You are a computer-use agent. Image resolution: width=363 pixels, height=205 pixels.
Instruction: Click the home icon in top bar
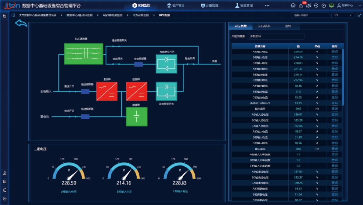(293, 5)
